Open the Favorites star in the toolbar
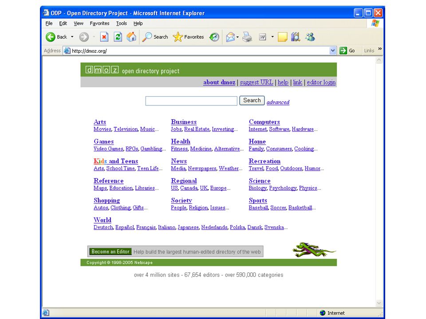426x319 pixels. point(188,37)
